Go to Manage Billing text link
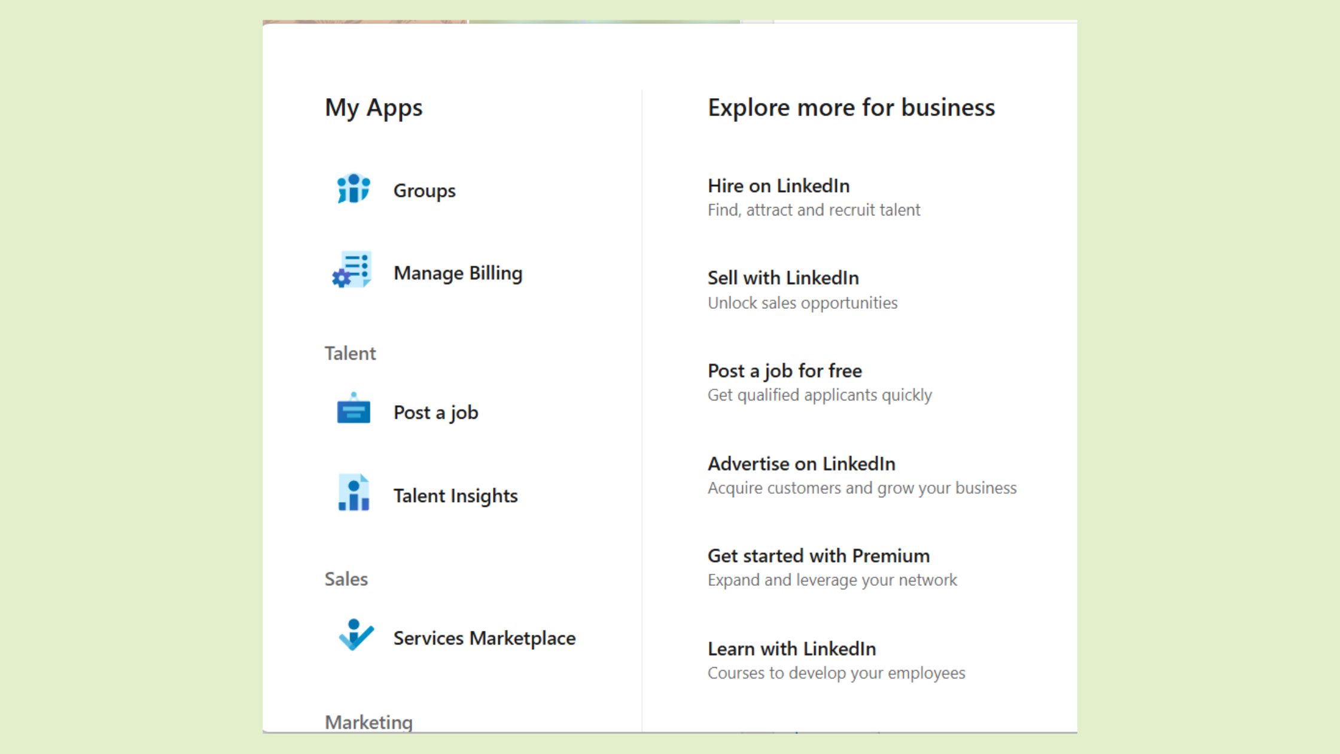 coord(458,273)
